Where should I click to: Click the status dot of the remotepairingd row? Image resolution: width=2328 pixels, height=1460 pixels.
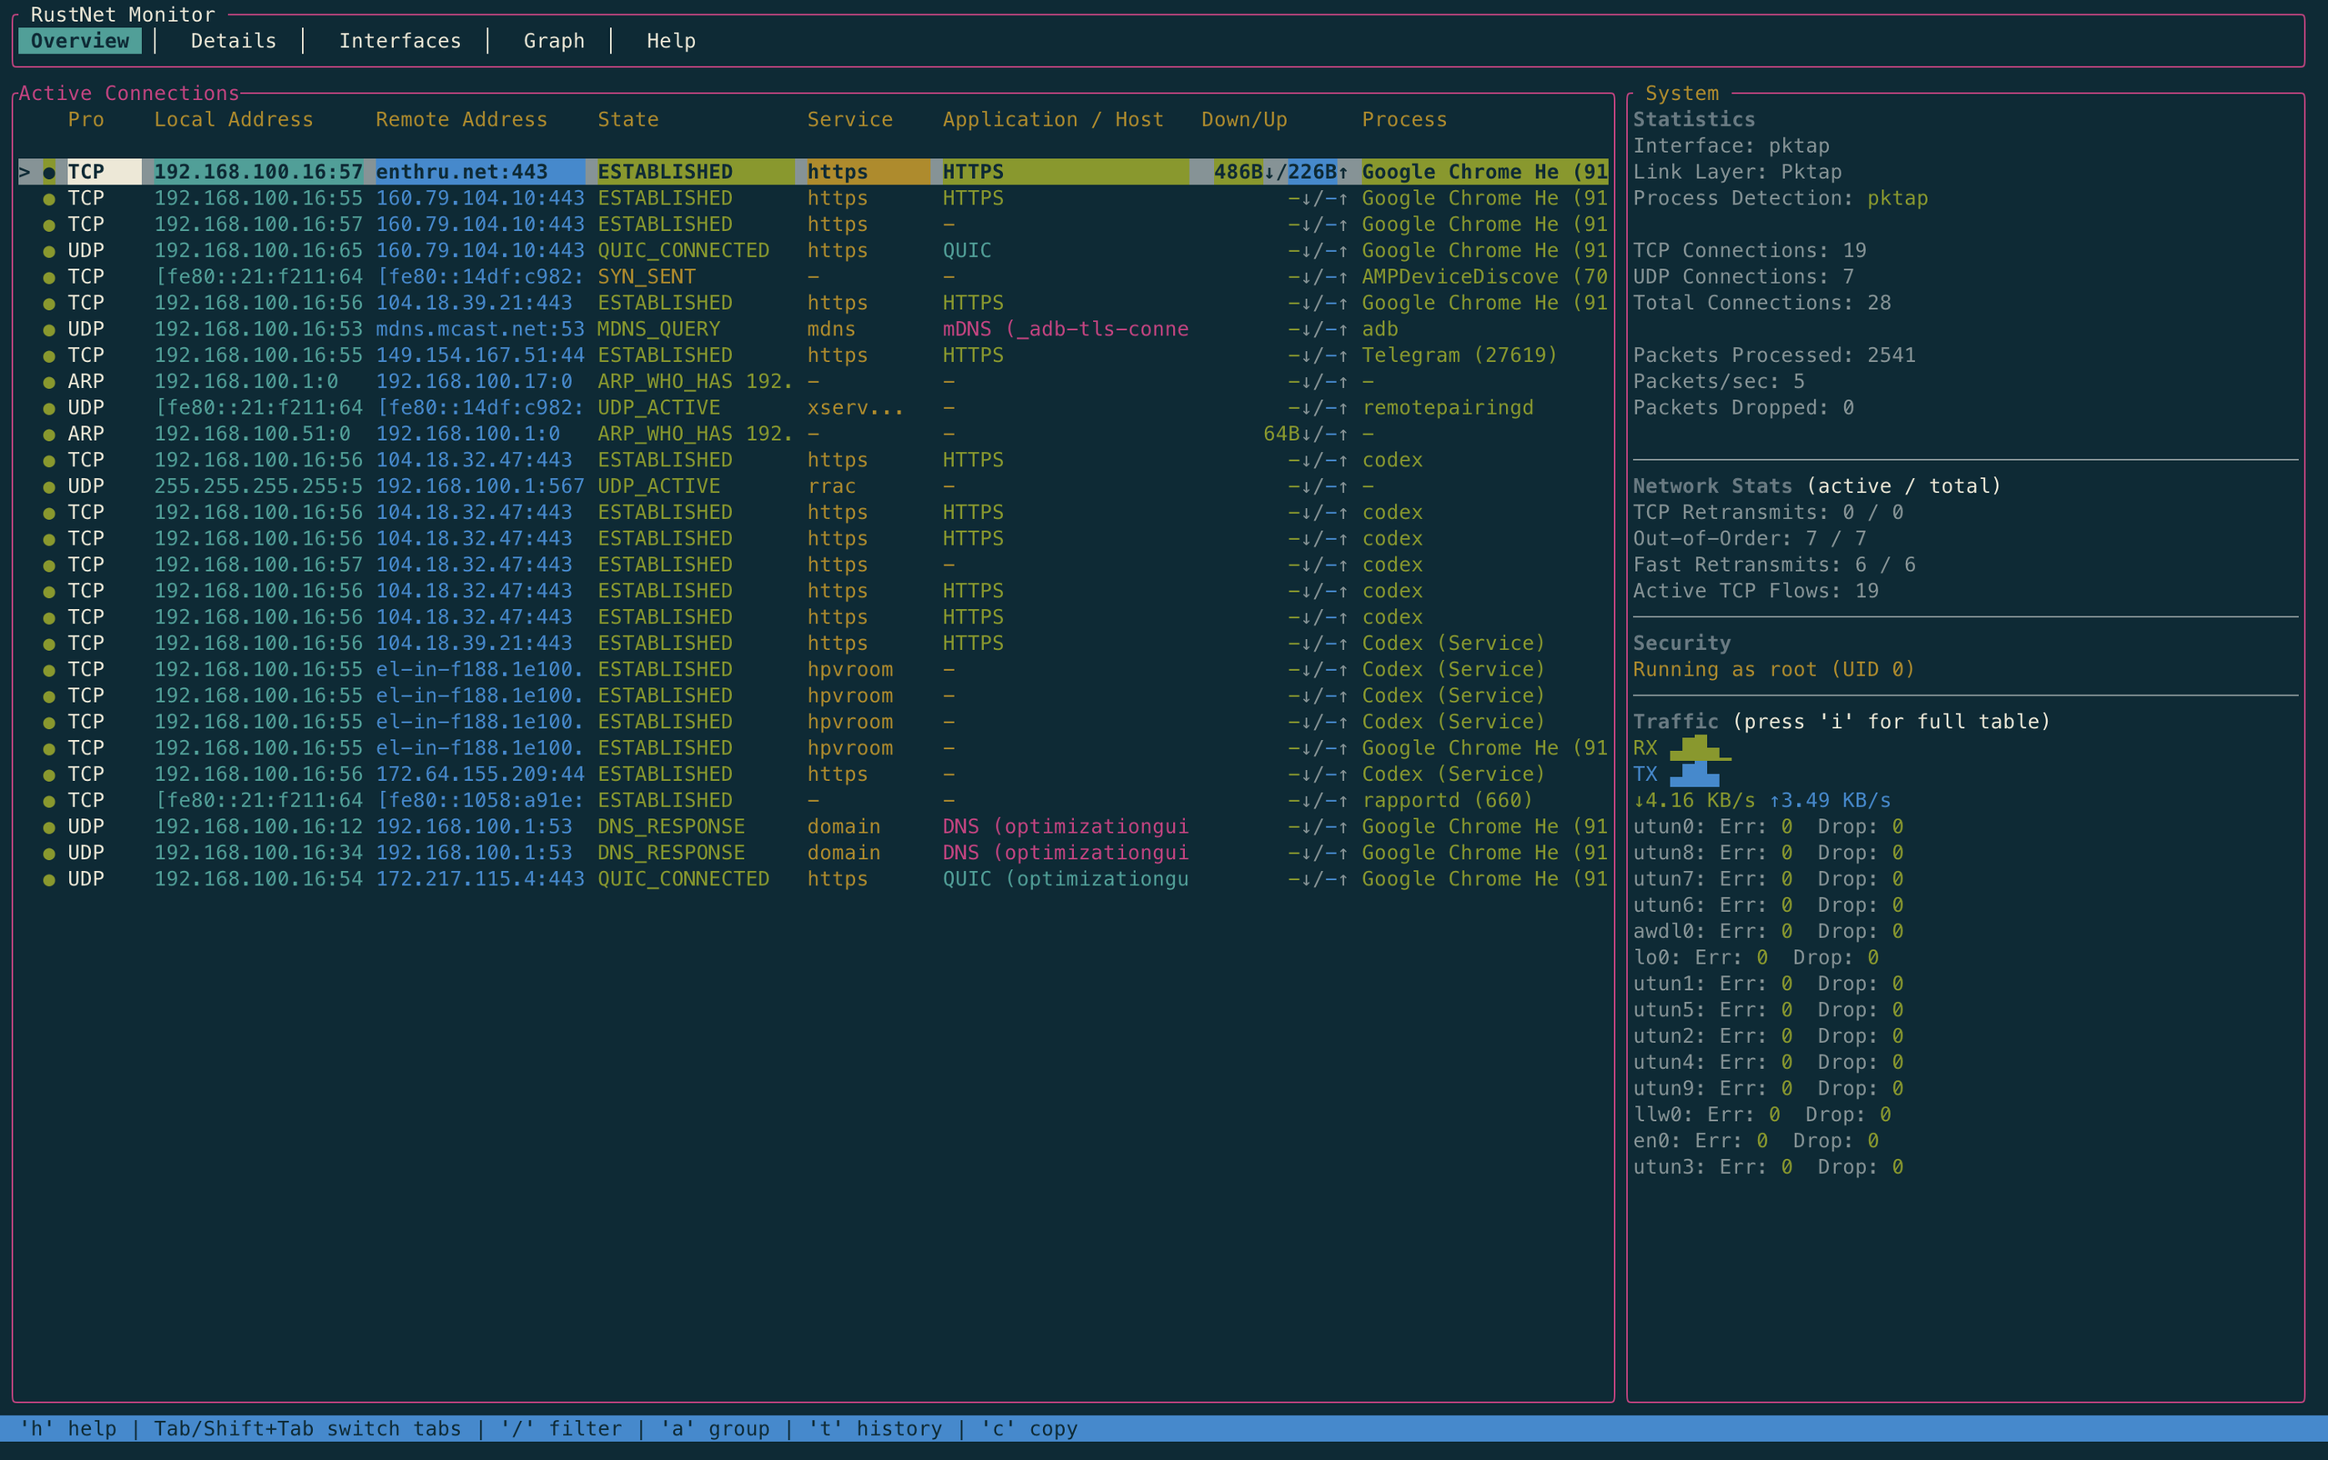(x=48, y=407)
